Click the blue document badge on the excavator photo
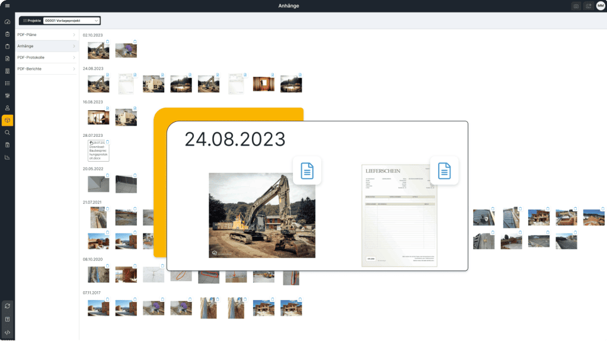 [307, 170]
